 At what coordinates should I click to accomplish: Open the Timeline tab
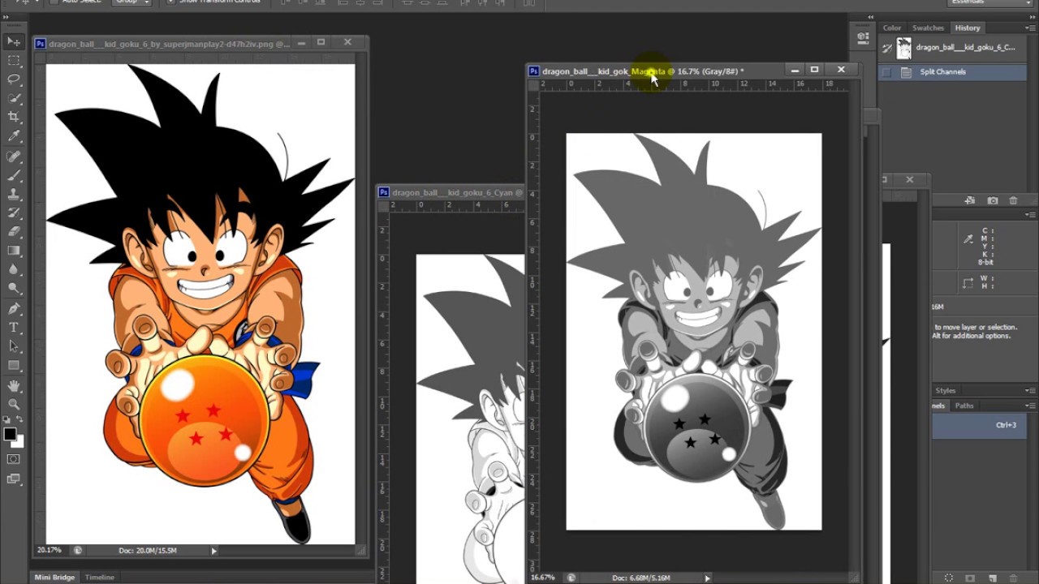click(100, 578)
